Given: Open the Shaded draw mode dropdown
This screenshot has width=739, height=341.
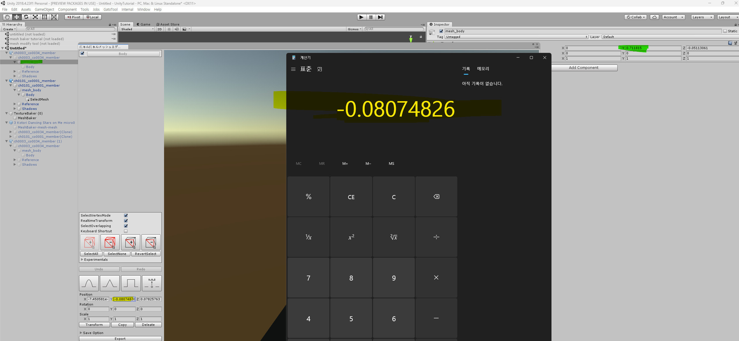Looking at the screenshot, I should (137, 29).
